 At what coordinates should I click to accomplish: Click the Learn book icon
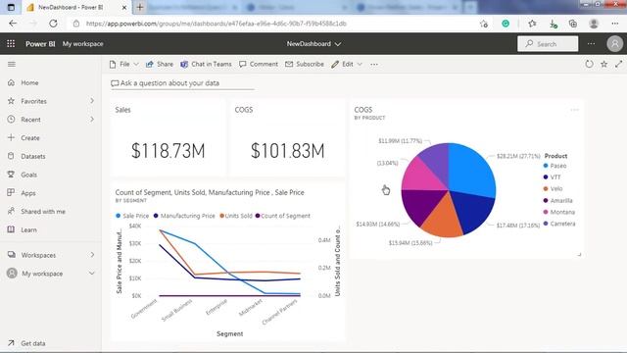pyautogui.click(x=11, y=229)
